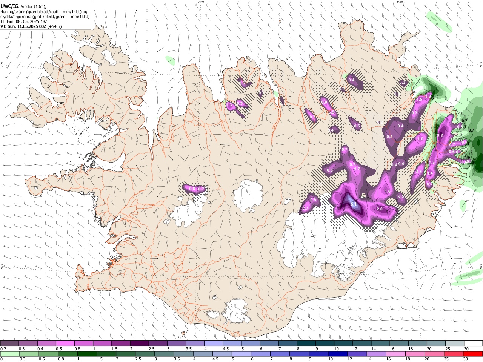This screenshot has width=483, height=362.
Task: Click the light lavender snow swatch between 4 and 4.5
Action: click(213, 344)
